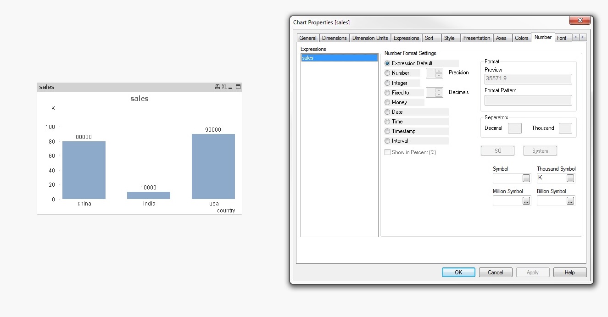Viewport: 608px width, 317px height.
Task: Click the 80000 data label
Action: coord(84,137)
